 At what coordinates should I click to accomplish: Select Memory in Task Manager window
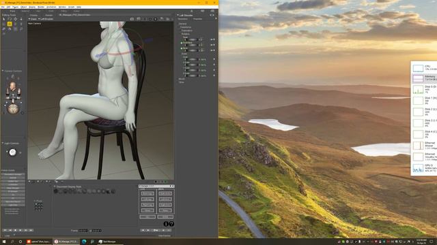point(425,78)
